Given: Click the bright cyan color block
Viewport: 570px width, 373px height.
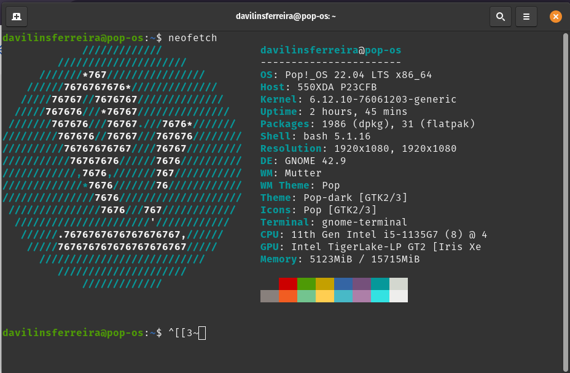Looking at the screenshot, I should 380,296.
